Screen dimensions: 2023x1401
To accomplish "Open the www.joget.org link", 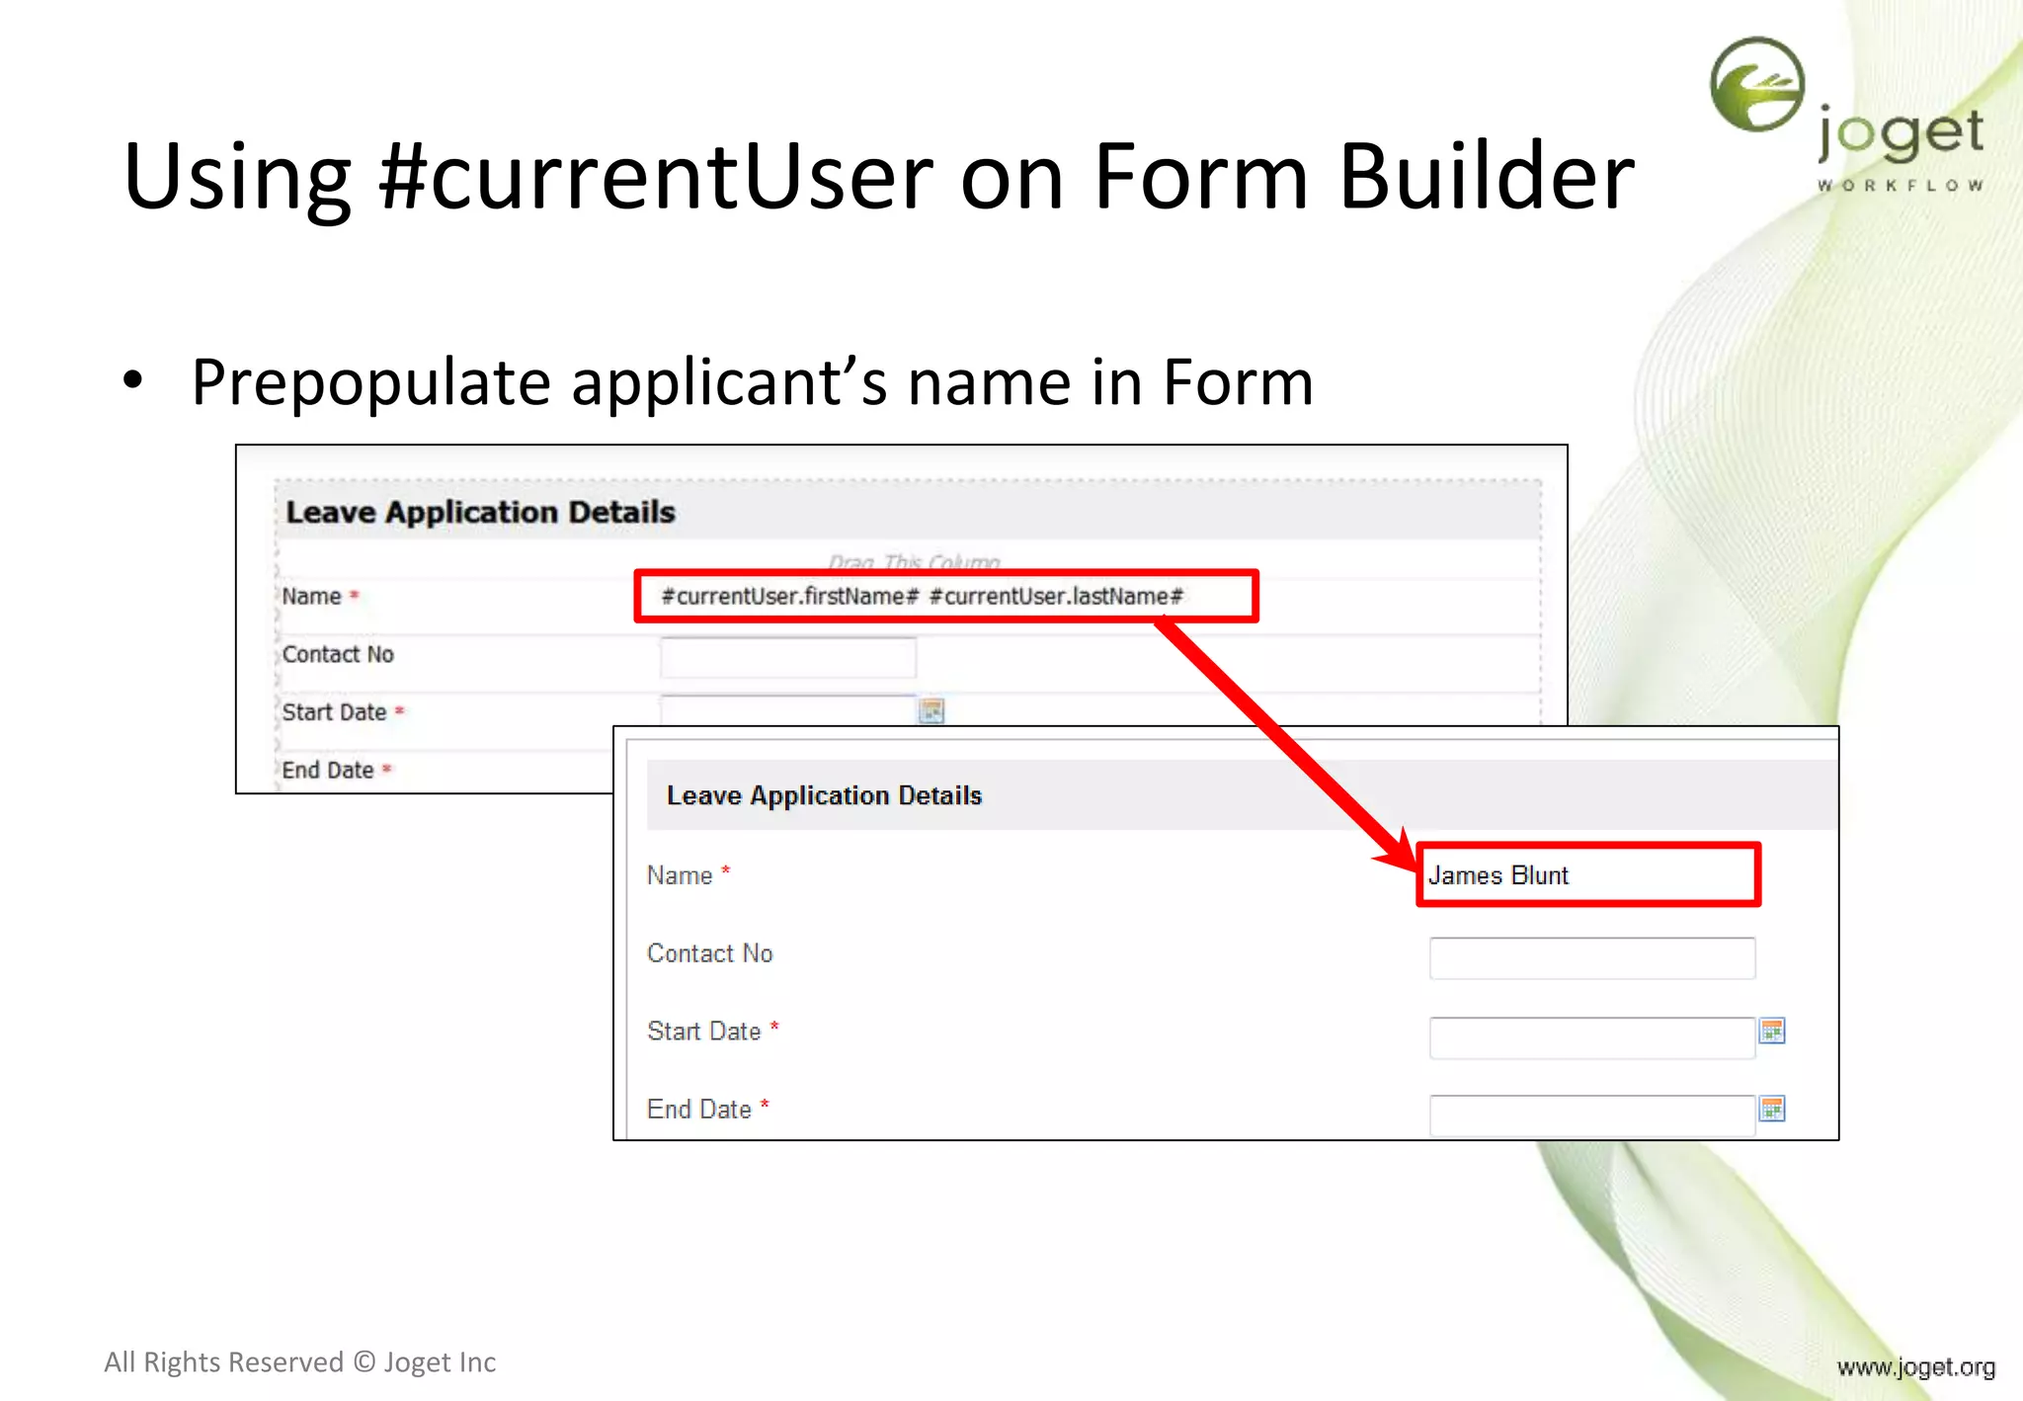I will 1915,1366.
